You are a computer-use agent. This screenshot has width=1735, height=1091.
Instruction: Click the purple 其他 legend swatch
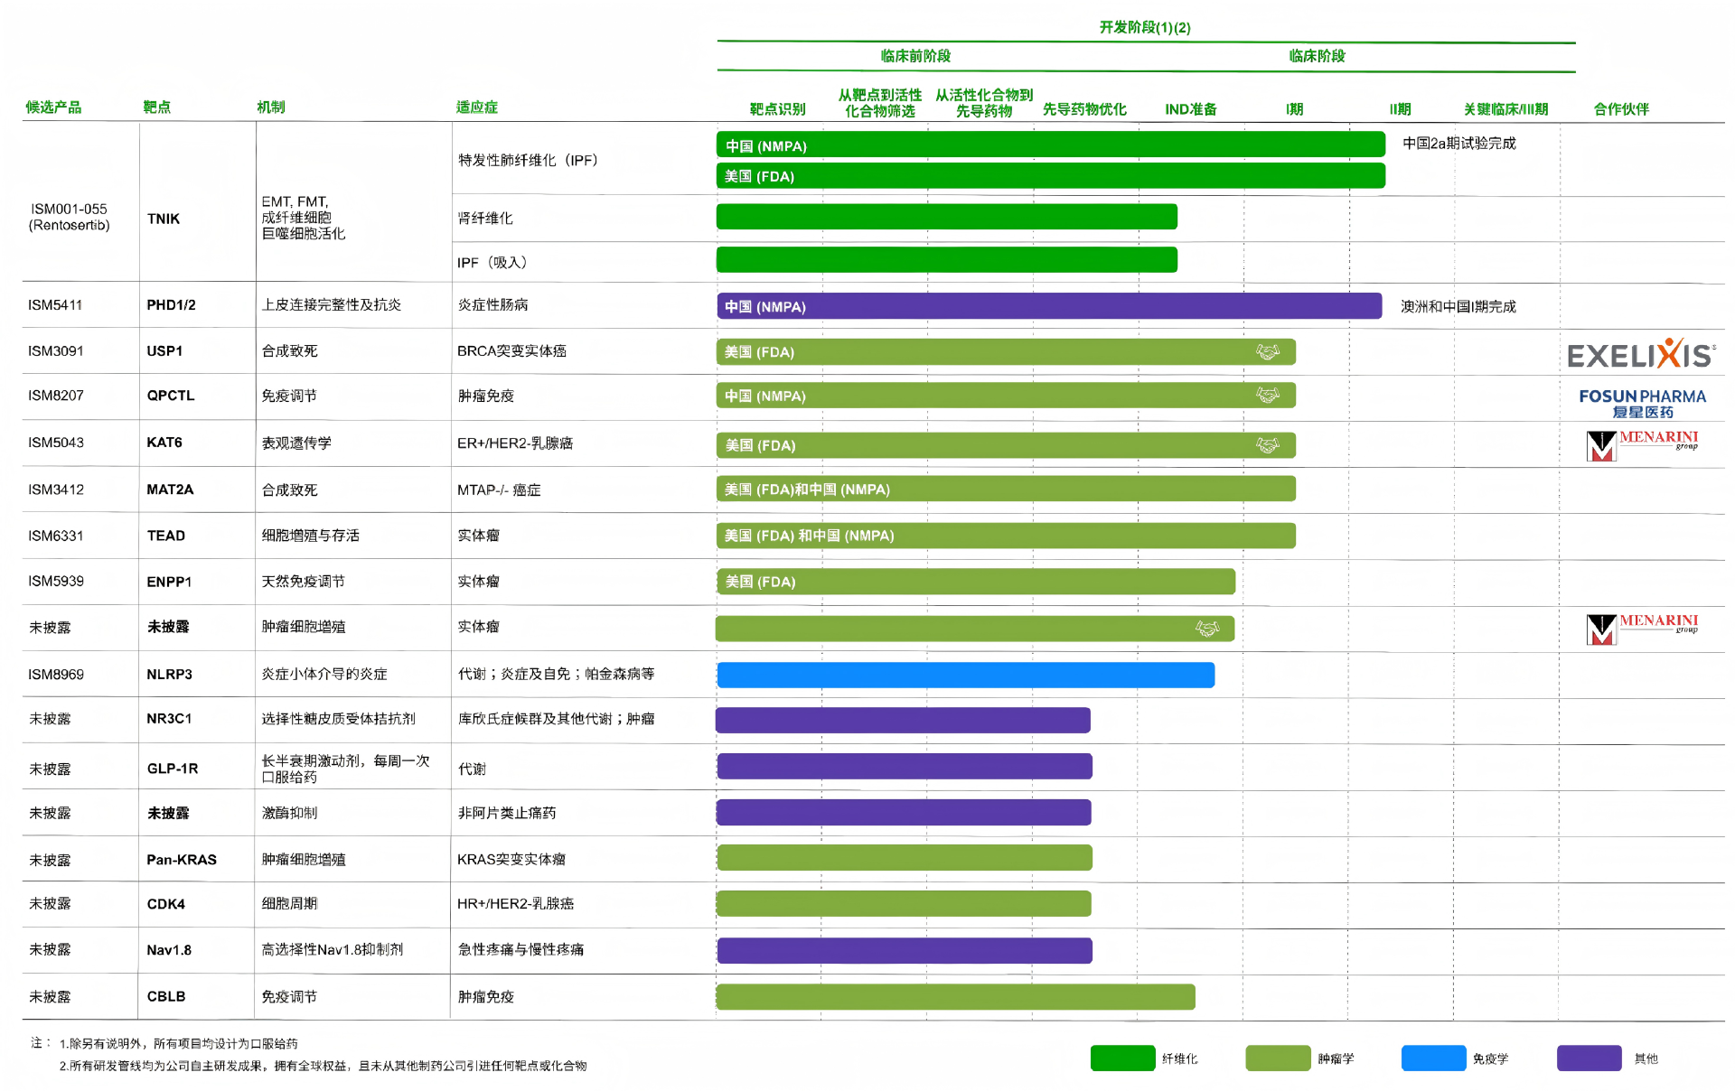[x=1589, y=1058]
